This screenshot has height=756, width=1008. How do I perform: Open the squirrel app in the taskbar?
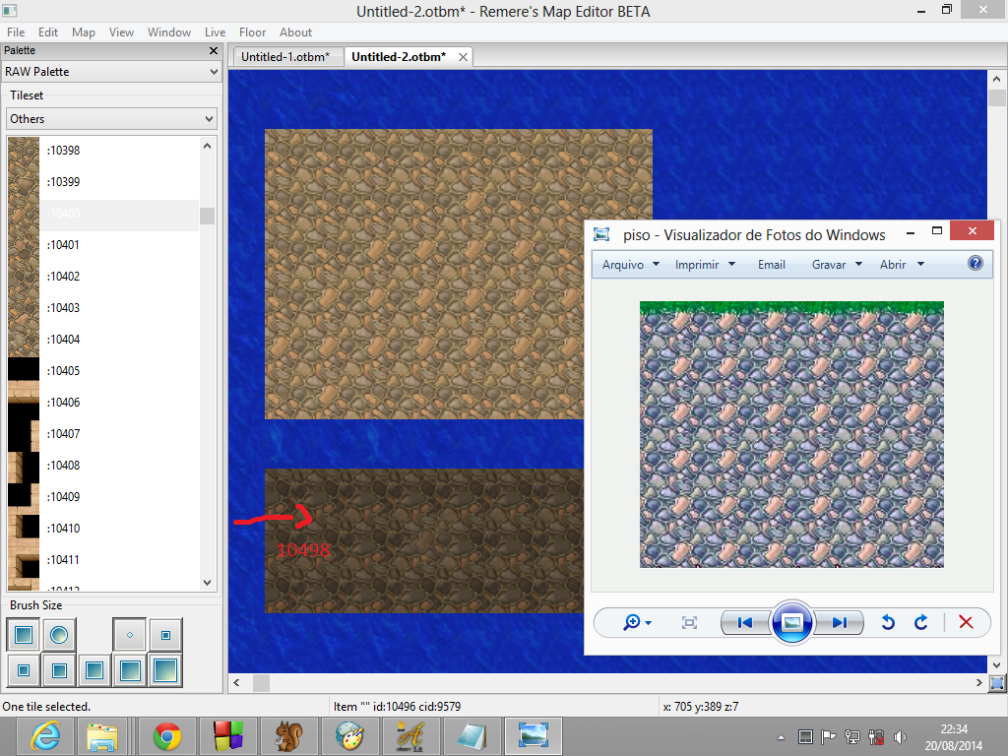(x=288, y=736)
